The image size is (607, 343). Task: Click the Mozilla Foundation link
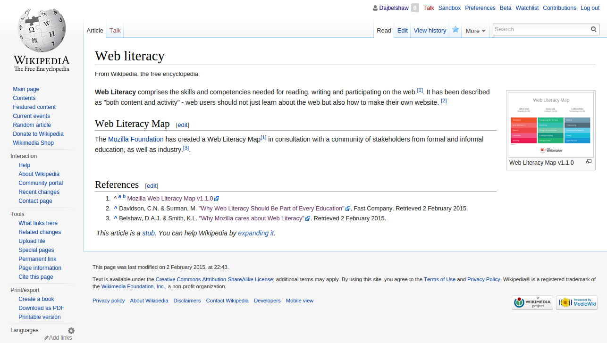[x=136, y=139]
